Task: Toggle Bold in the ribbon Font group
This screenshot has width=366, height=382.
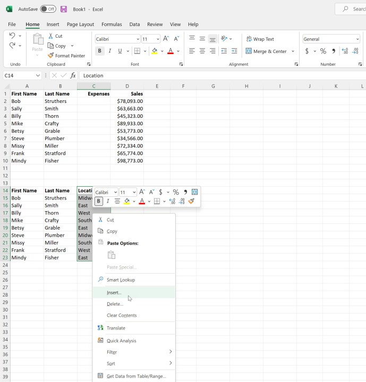Action: point(99,51)
